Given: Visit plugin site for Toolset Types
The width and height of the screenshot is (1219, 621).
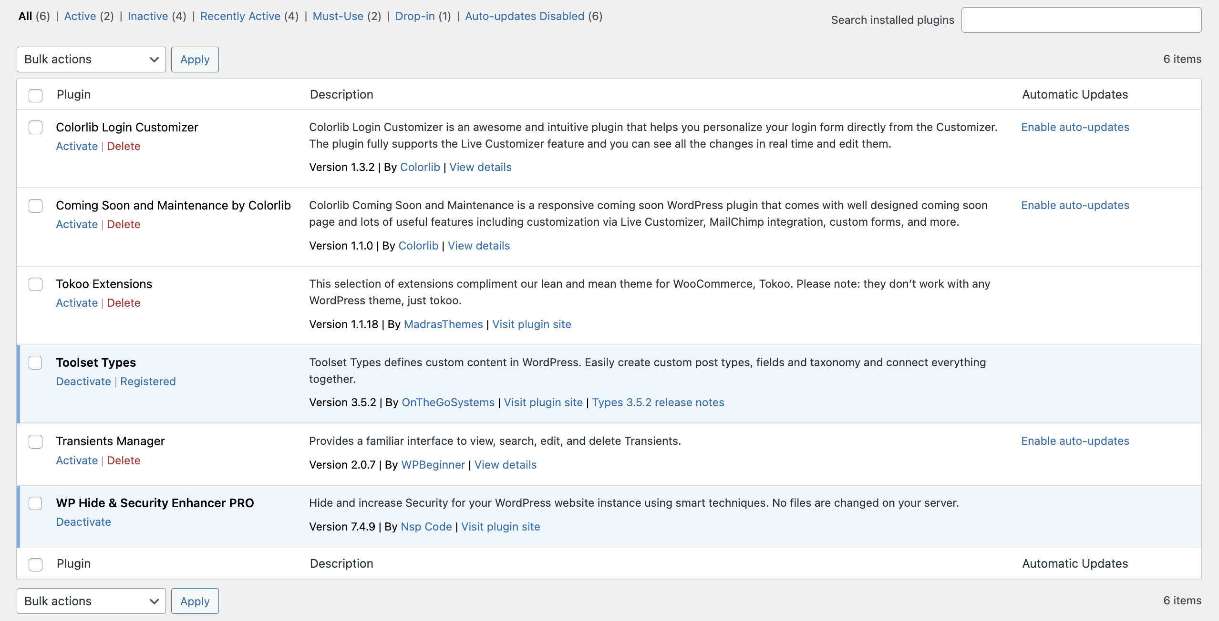Looking at the screenshot, I should coord(543,402).
